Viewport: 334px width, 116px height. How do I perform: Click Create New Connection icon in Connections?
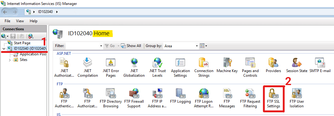click(4, 36)
